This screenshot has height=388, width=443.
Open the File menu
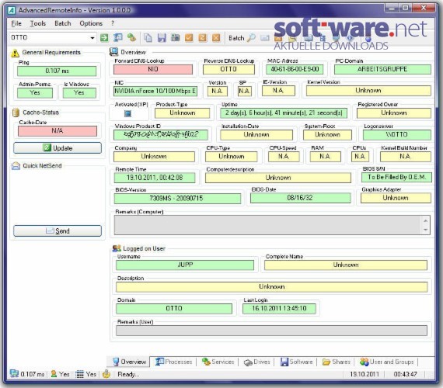coord(16,23)
